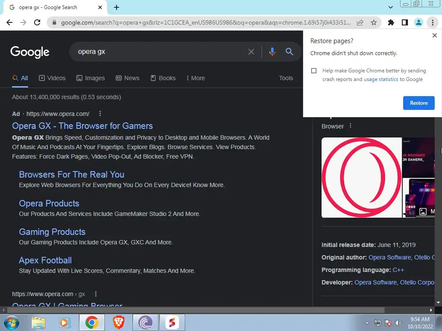Switch to the Videos tab

(52, 78)
